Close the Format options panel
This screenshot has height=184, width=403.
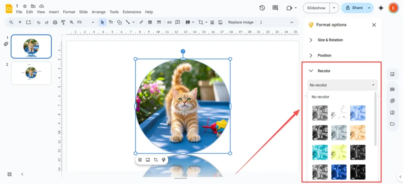coord(374,25)
